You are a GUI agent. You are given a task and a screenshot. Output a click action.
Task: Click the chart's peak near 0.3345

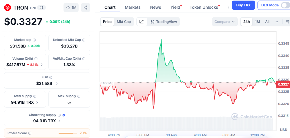[161, 39]
